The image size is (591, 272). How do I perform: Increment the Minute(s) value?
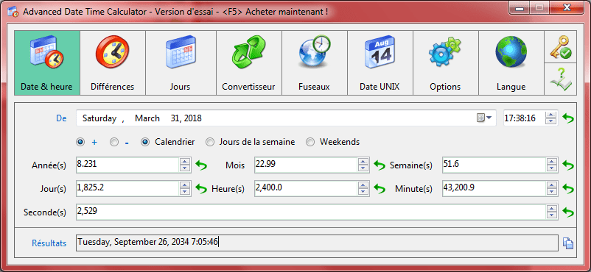point(552,185)
